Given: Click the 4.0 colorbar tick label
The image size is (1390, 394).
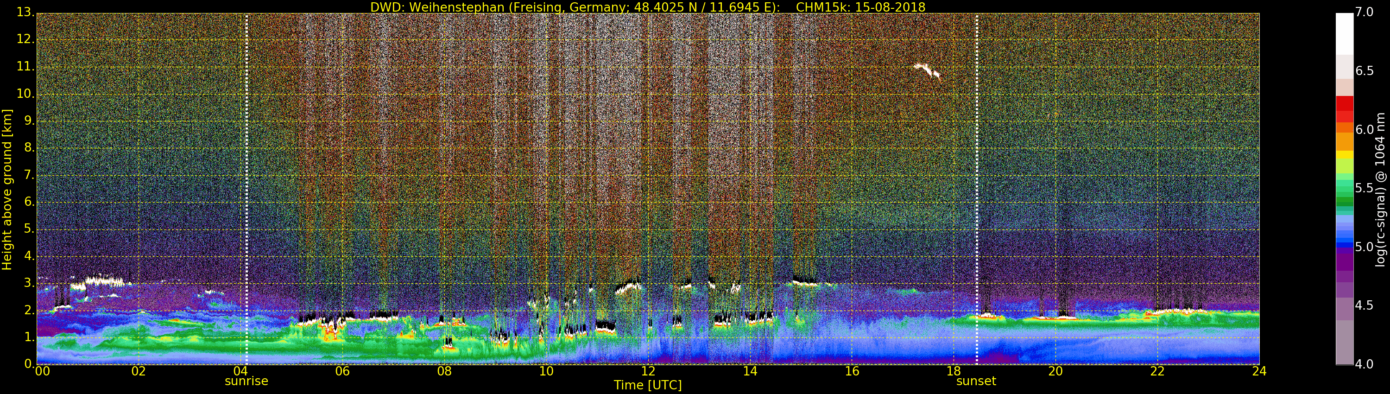Looking at the screenshot, I should pyautogui.click(x=1364, y=364).
